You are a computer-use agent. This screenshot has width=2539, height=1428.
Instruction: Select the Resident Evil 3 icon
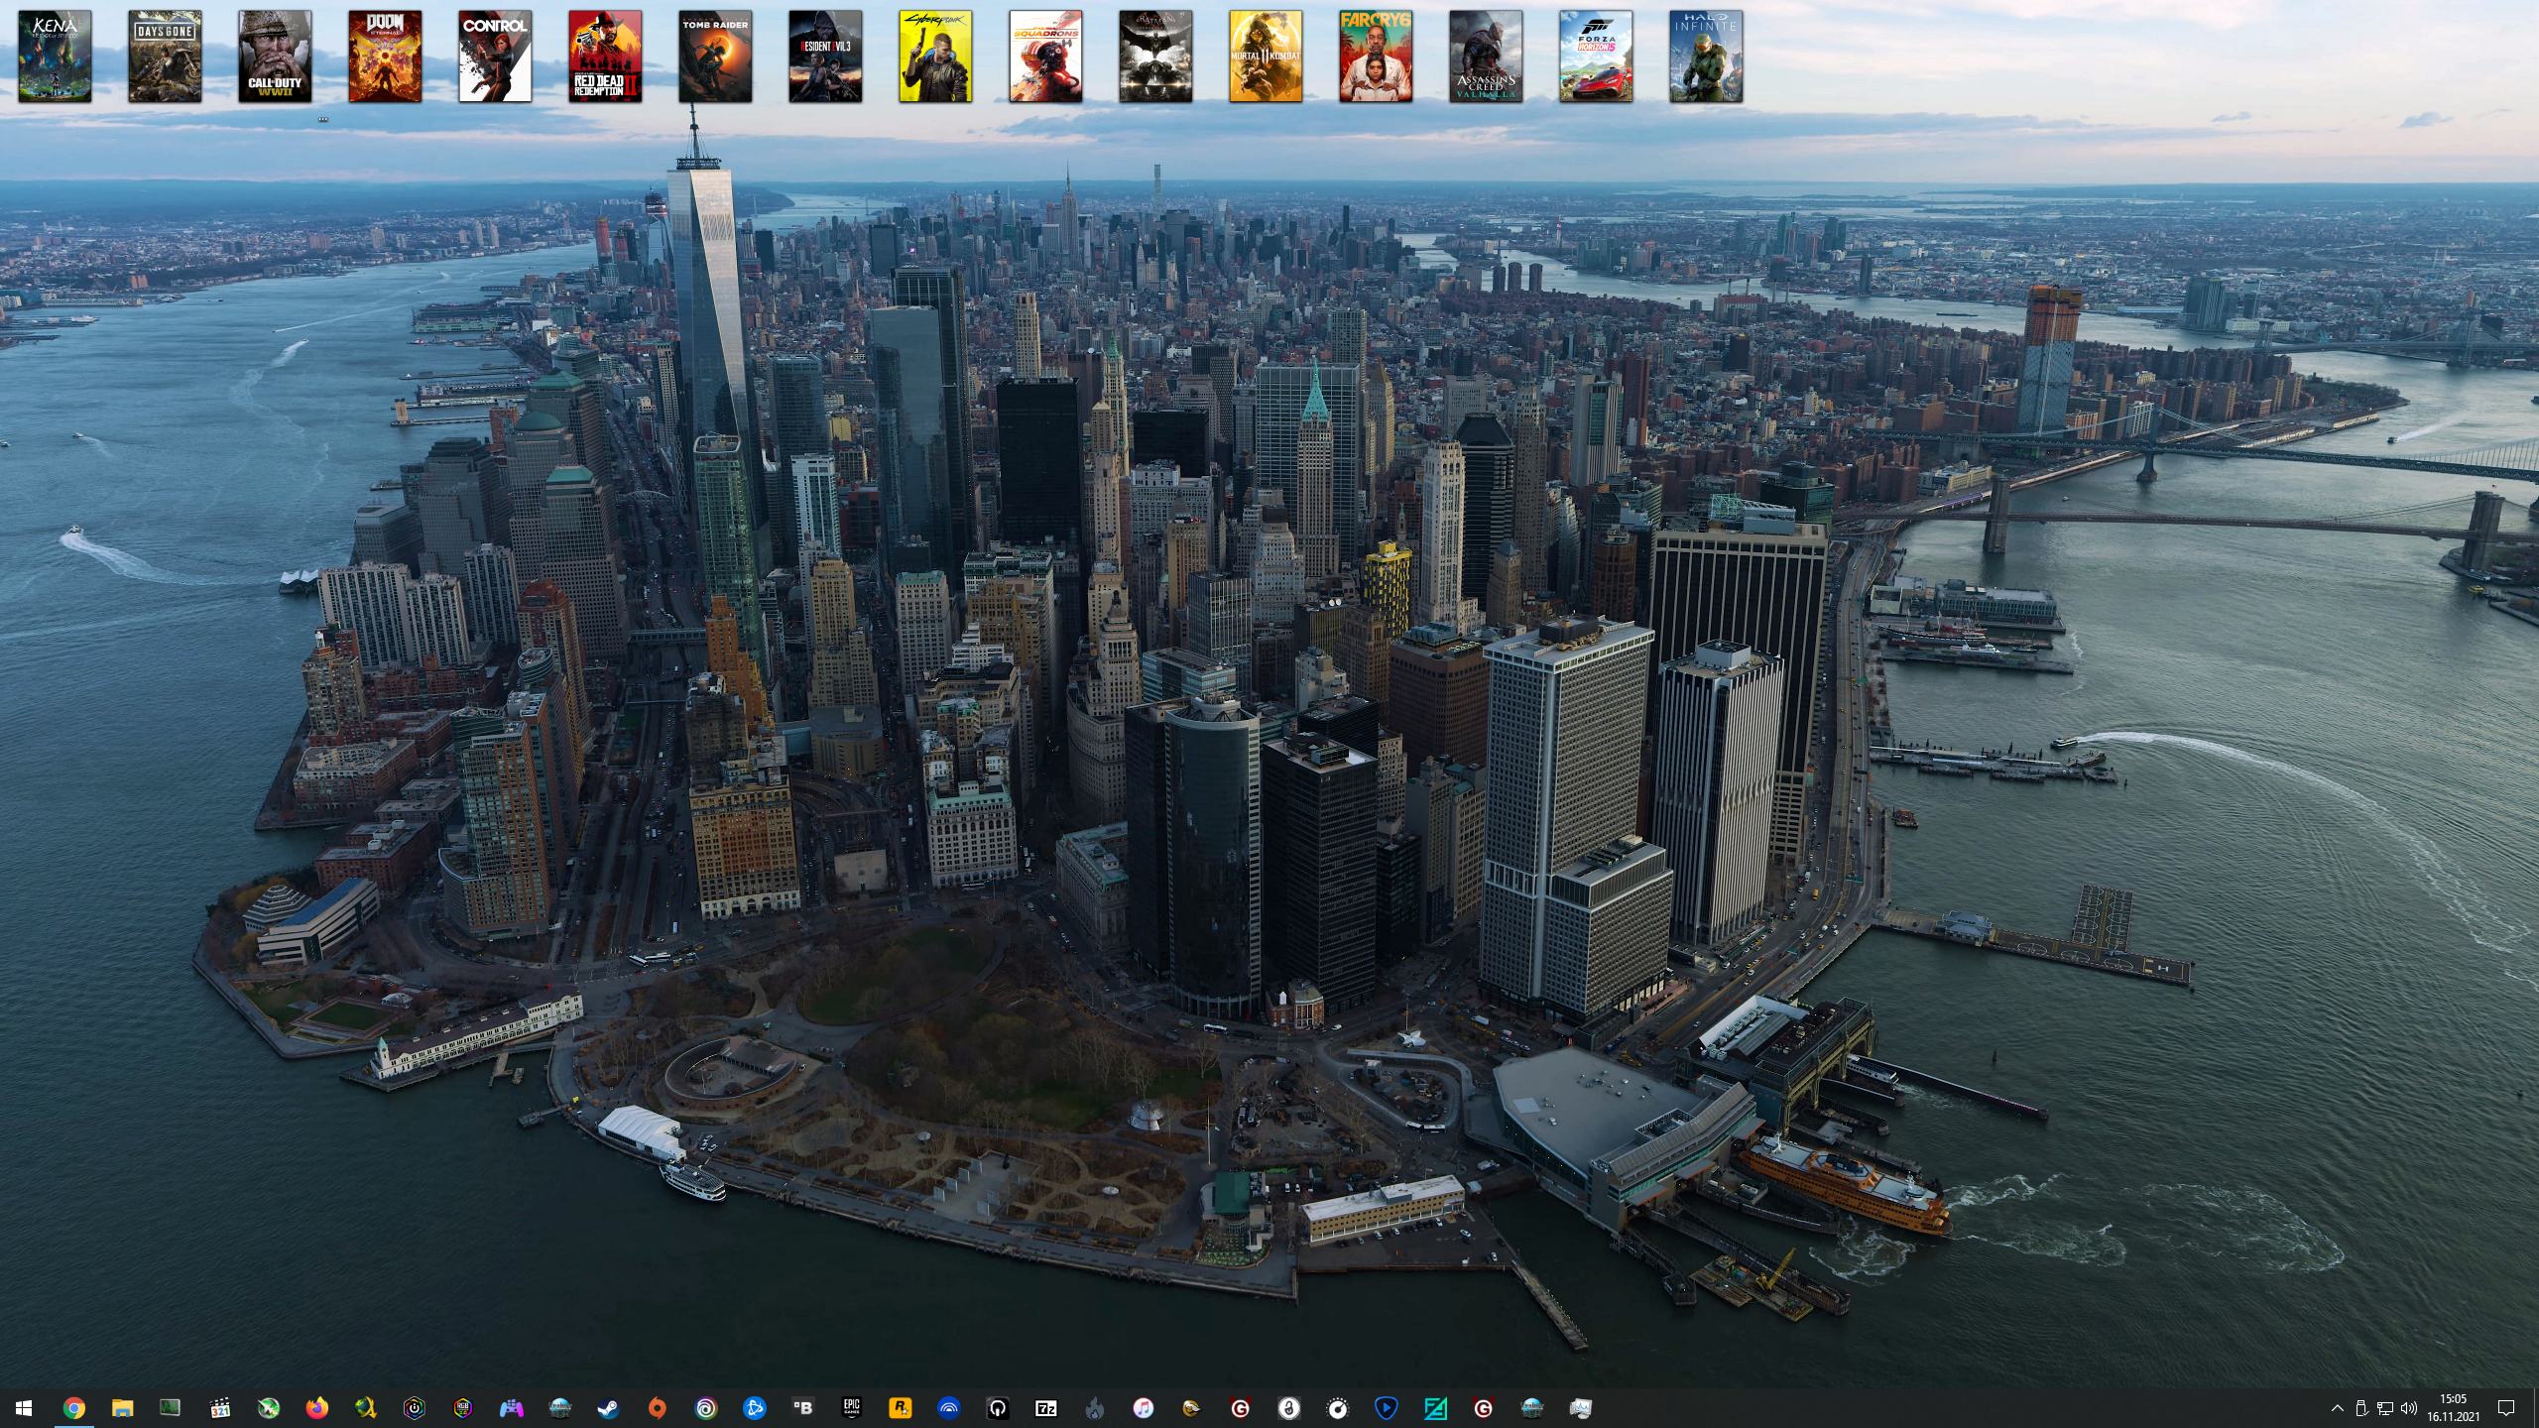coord(825,57)
